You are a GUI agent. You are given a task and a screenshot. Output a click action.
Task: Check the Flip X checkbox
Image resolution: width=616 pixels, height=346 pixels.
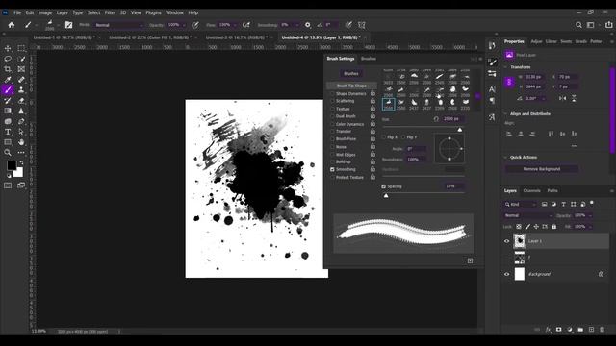point(384,137)
